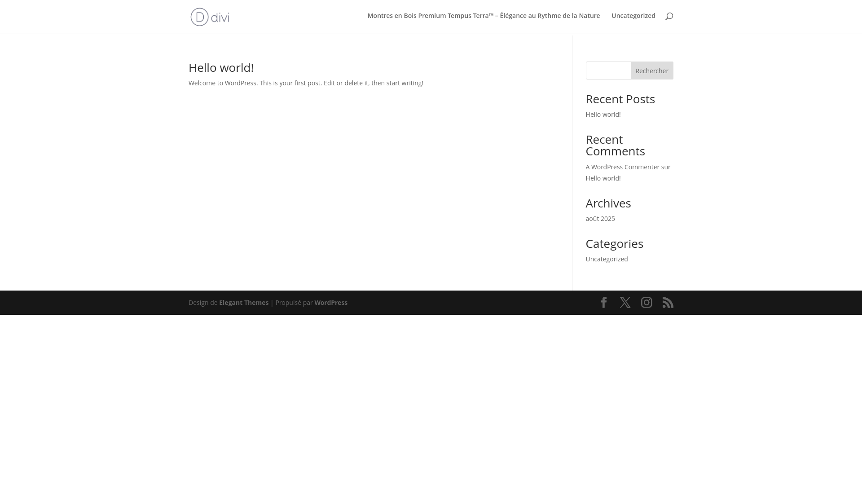862x485 pixels.
Task: Open the Hello world! post title
Action: [x=221, y=67]
